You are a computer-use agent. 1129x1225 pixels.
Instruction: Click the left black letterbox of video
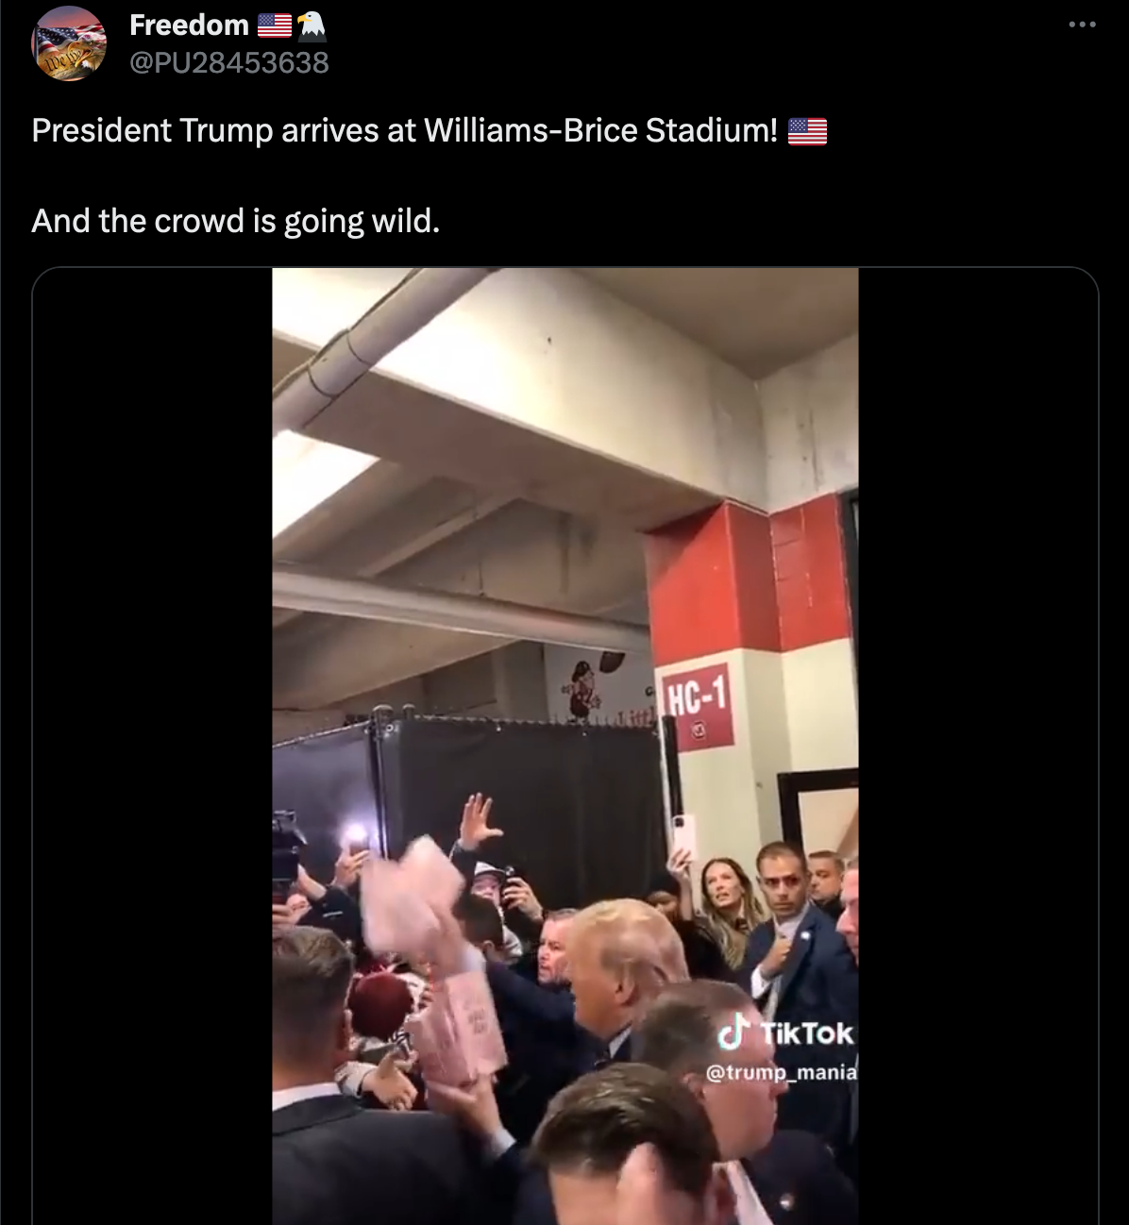tap(153, 746)
